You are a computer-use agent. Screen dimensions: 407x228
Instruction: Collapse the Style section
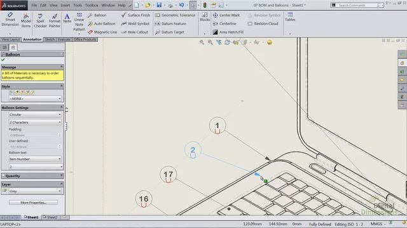[62, 86]
